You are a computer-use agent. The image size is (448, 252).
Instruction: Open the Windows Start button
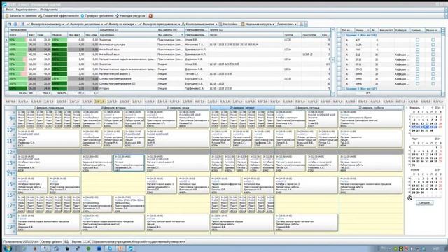8,248
